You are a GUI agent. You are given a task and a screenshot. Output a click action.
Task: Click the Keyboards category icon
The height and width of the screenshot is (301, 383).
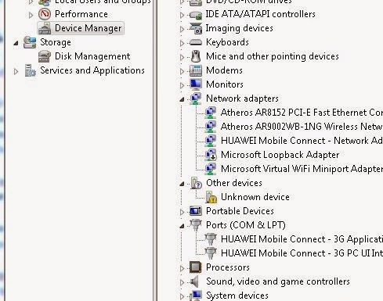coord(196,42)
